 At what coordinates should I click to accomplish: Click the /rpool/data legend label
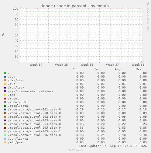click(18, 106)
